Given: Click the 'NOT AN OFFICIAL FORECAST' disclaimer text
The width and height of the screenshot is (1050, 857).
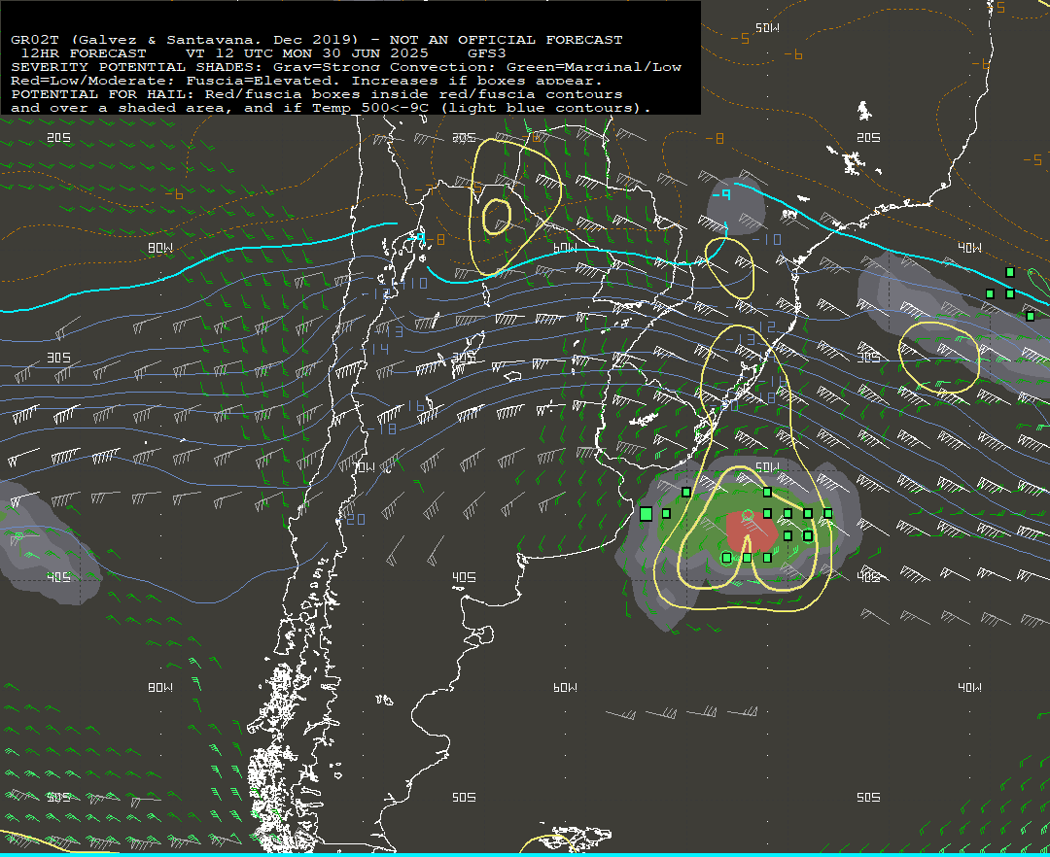Looking at the screenshot, I should click(507, 40).
